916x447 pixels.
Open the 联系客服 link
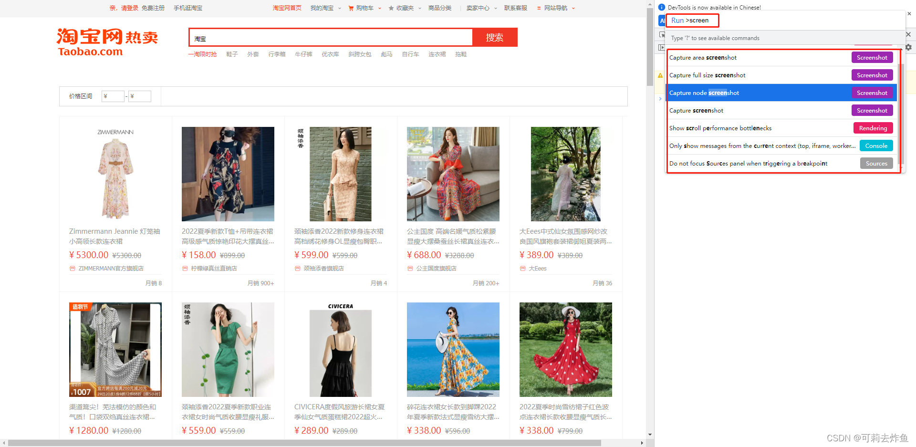click(516, 8)
